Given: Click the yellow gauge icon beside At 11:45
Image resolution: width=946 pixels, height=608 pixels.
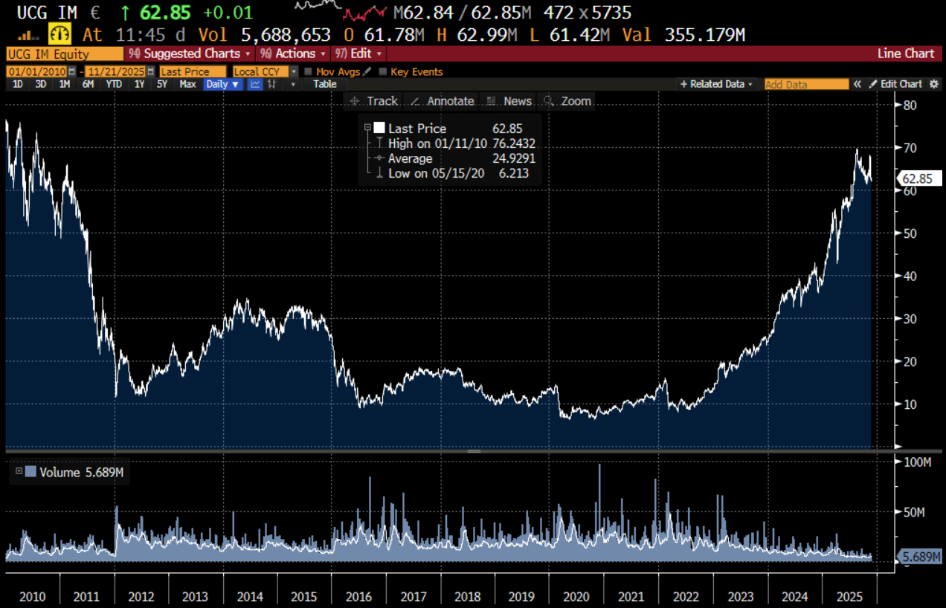Looking at the screenshot, I should pos(61,34).
